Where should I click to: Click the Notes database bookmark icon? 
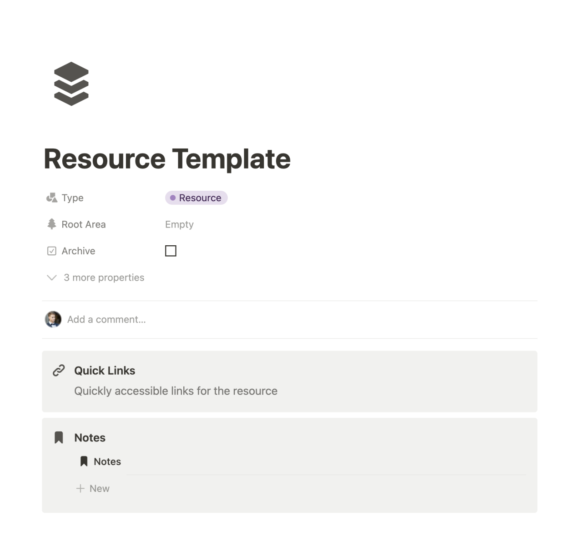(x=84, y=461)
